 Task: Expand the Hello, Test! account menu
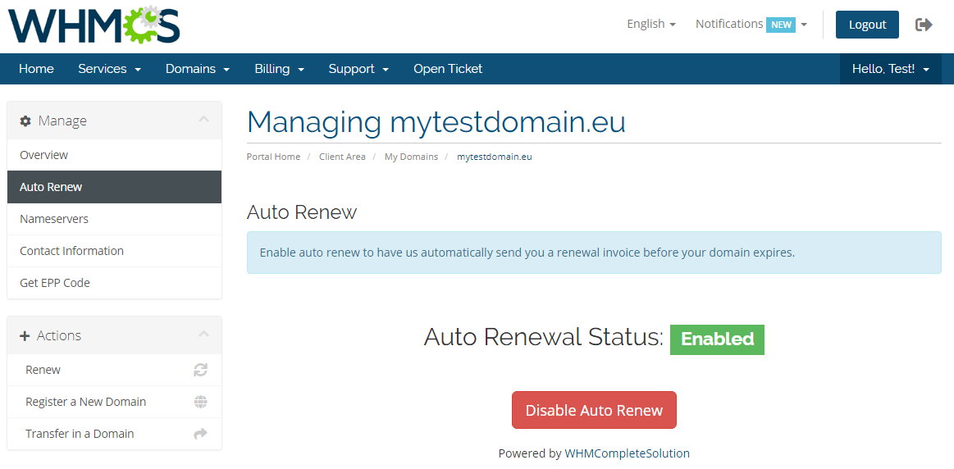(x=890, y=69)
